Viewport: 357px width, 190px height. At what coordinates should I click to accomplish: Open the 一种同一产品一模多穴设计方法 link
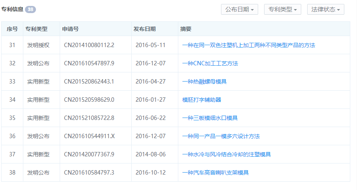pos(221,136)
